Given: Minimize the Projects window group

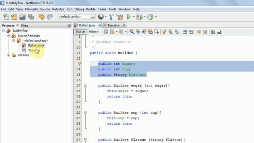Looking at the screenshot, I should 69,25.
